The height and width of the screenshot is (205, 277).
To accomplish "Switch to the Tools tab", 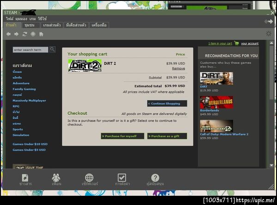I will point(99,25).
